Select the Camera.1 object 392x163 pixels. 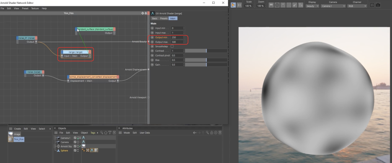65,138
